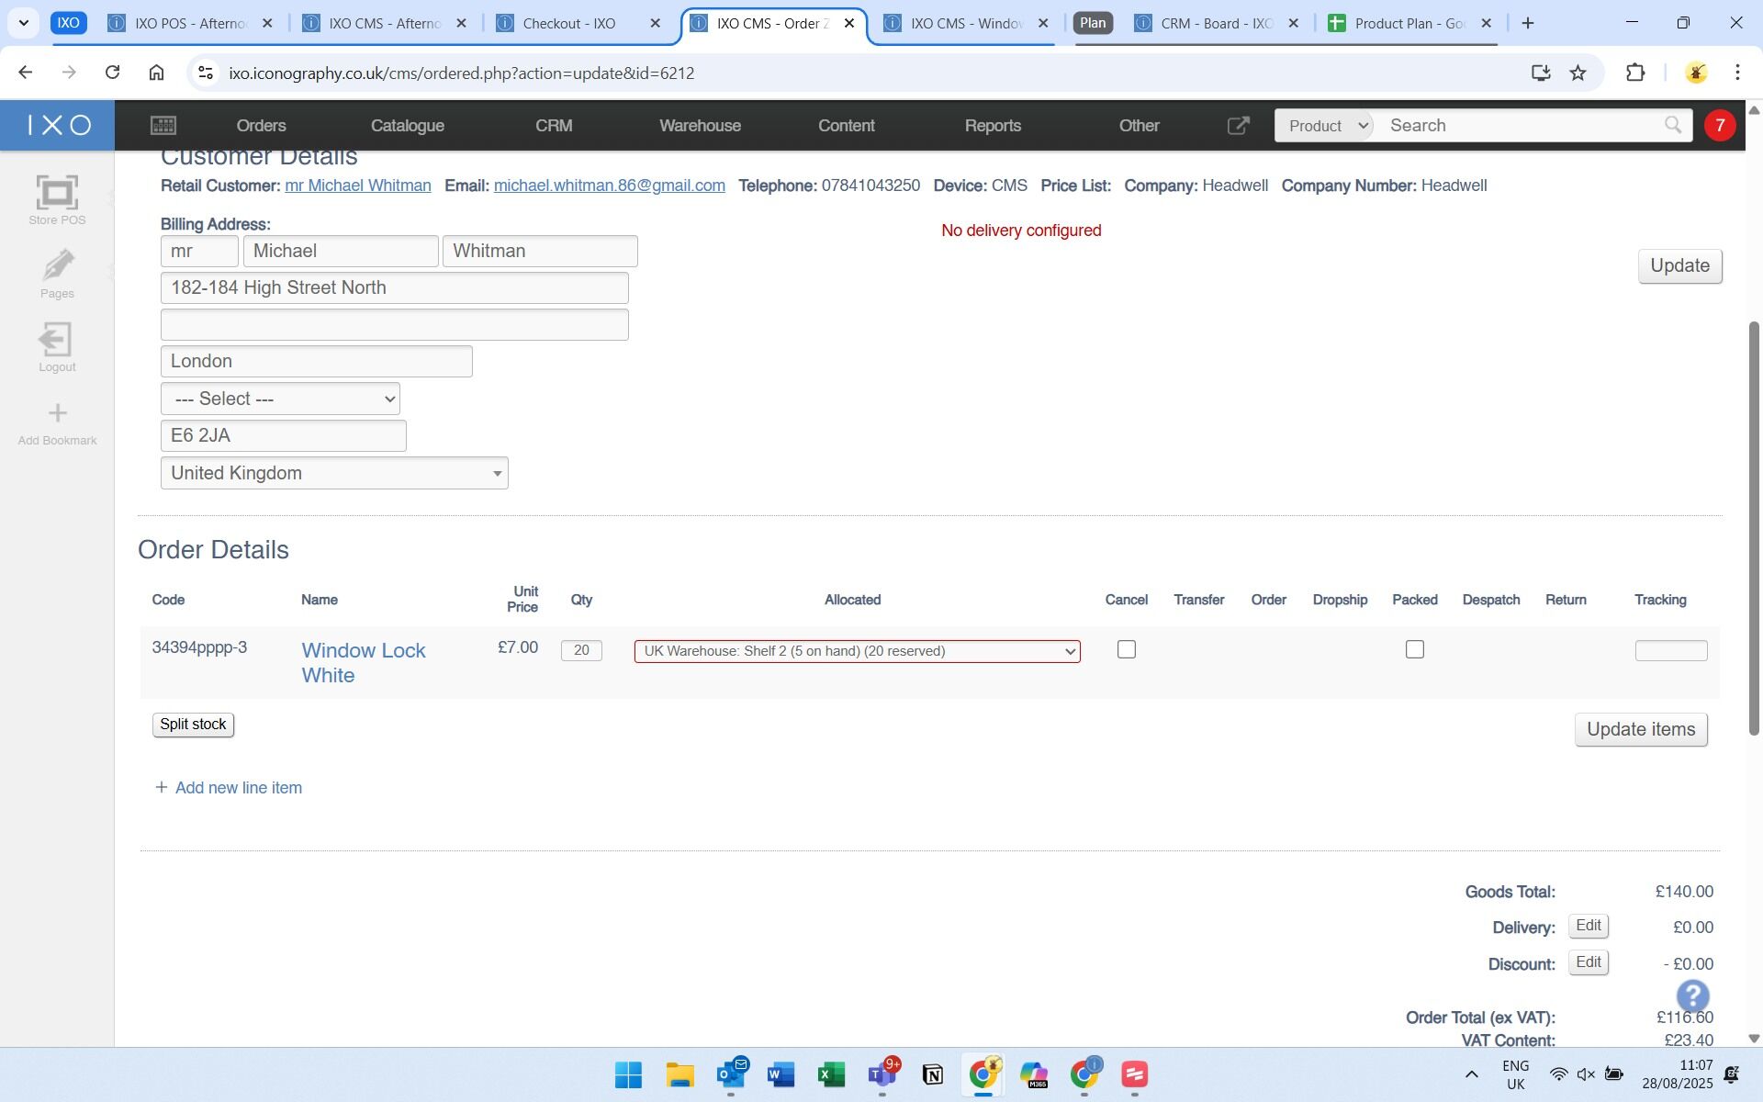This screenshot has width=1763, height=1102.
Task: Click the external link icon in navbar
Action: coord(1238,126)
